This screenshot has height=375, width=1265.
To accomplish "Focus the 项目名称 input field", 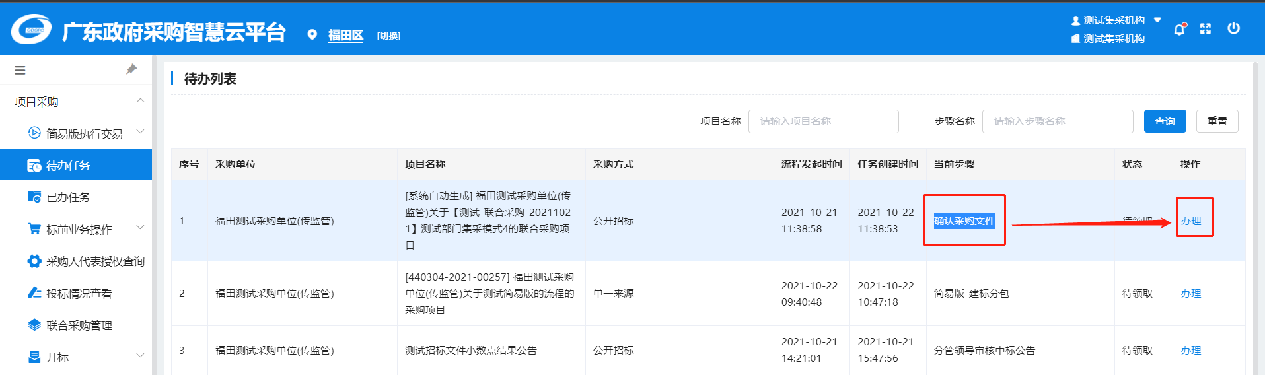I will click(823, 121).
